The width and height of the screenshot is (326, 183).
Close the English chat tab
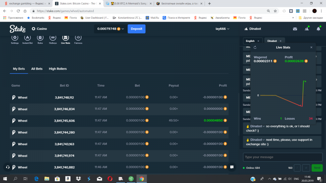pyautogui.click(x=258, y=41)
